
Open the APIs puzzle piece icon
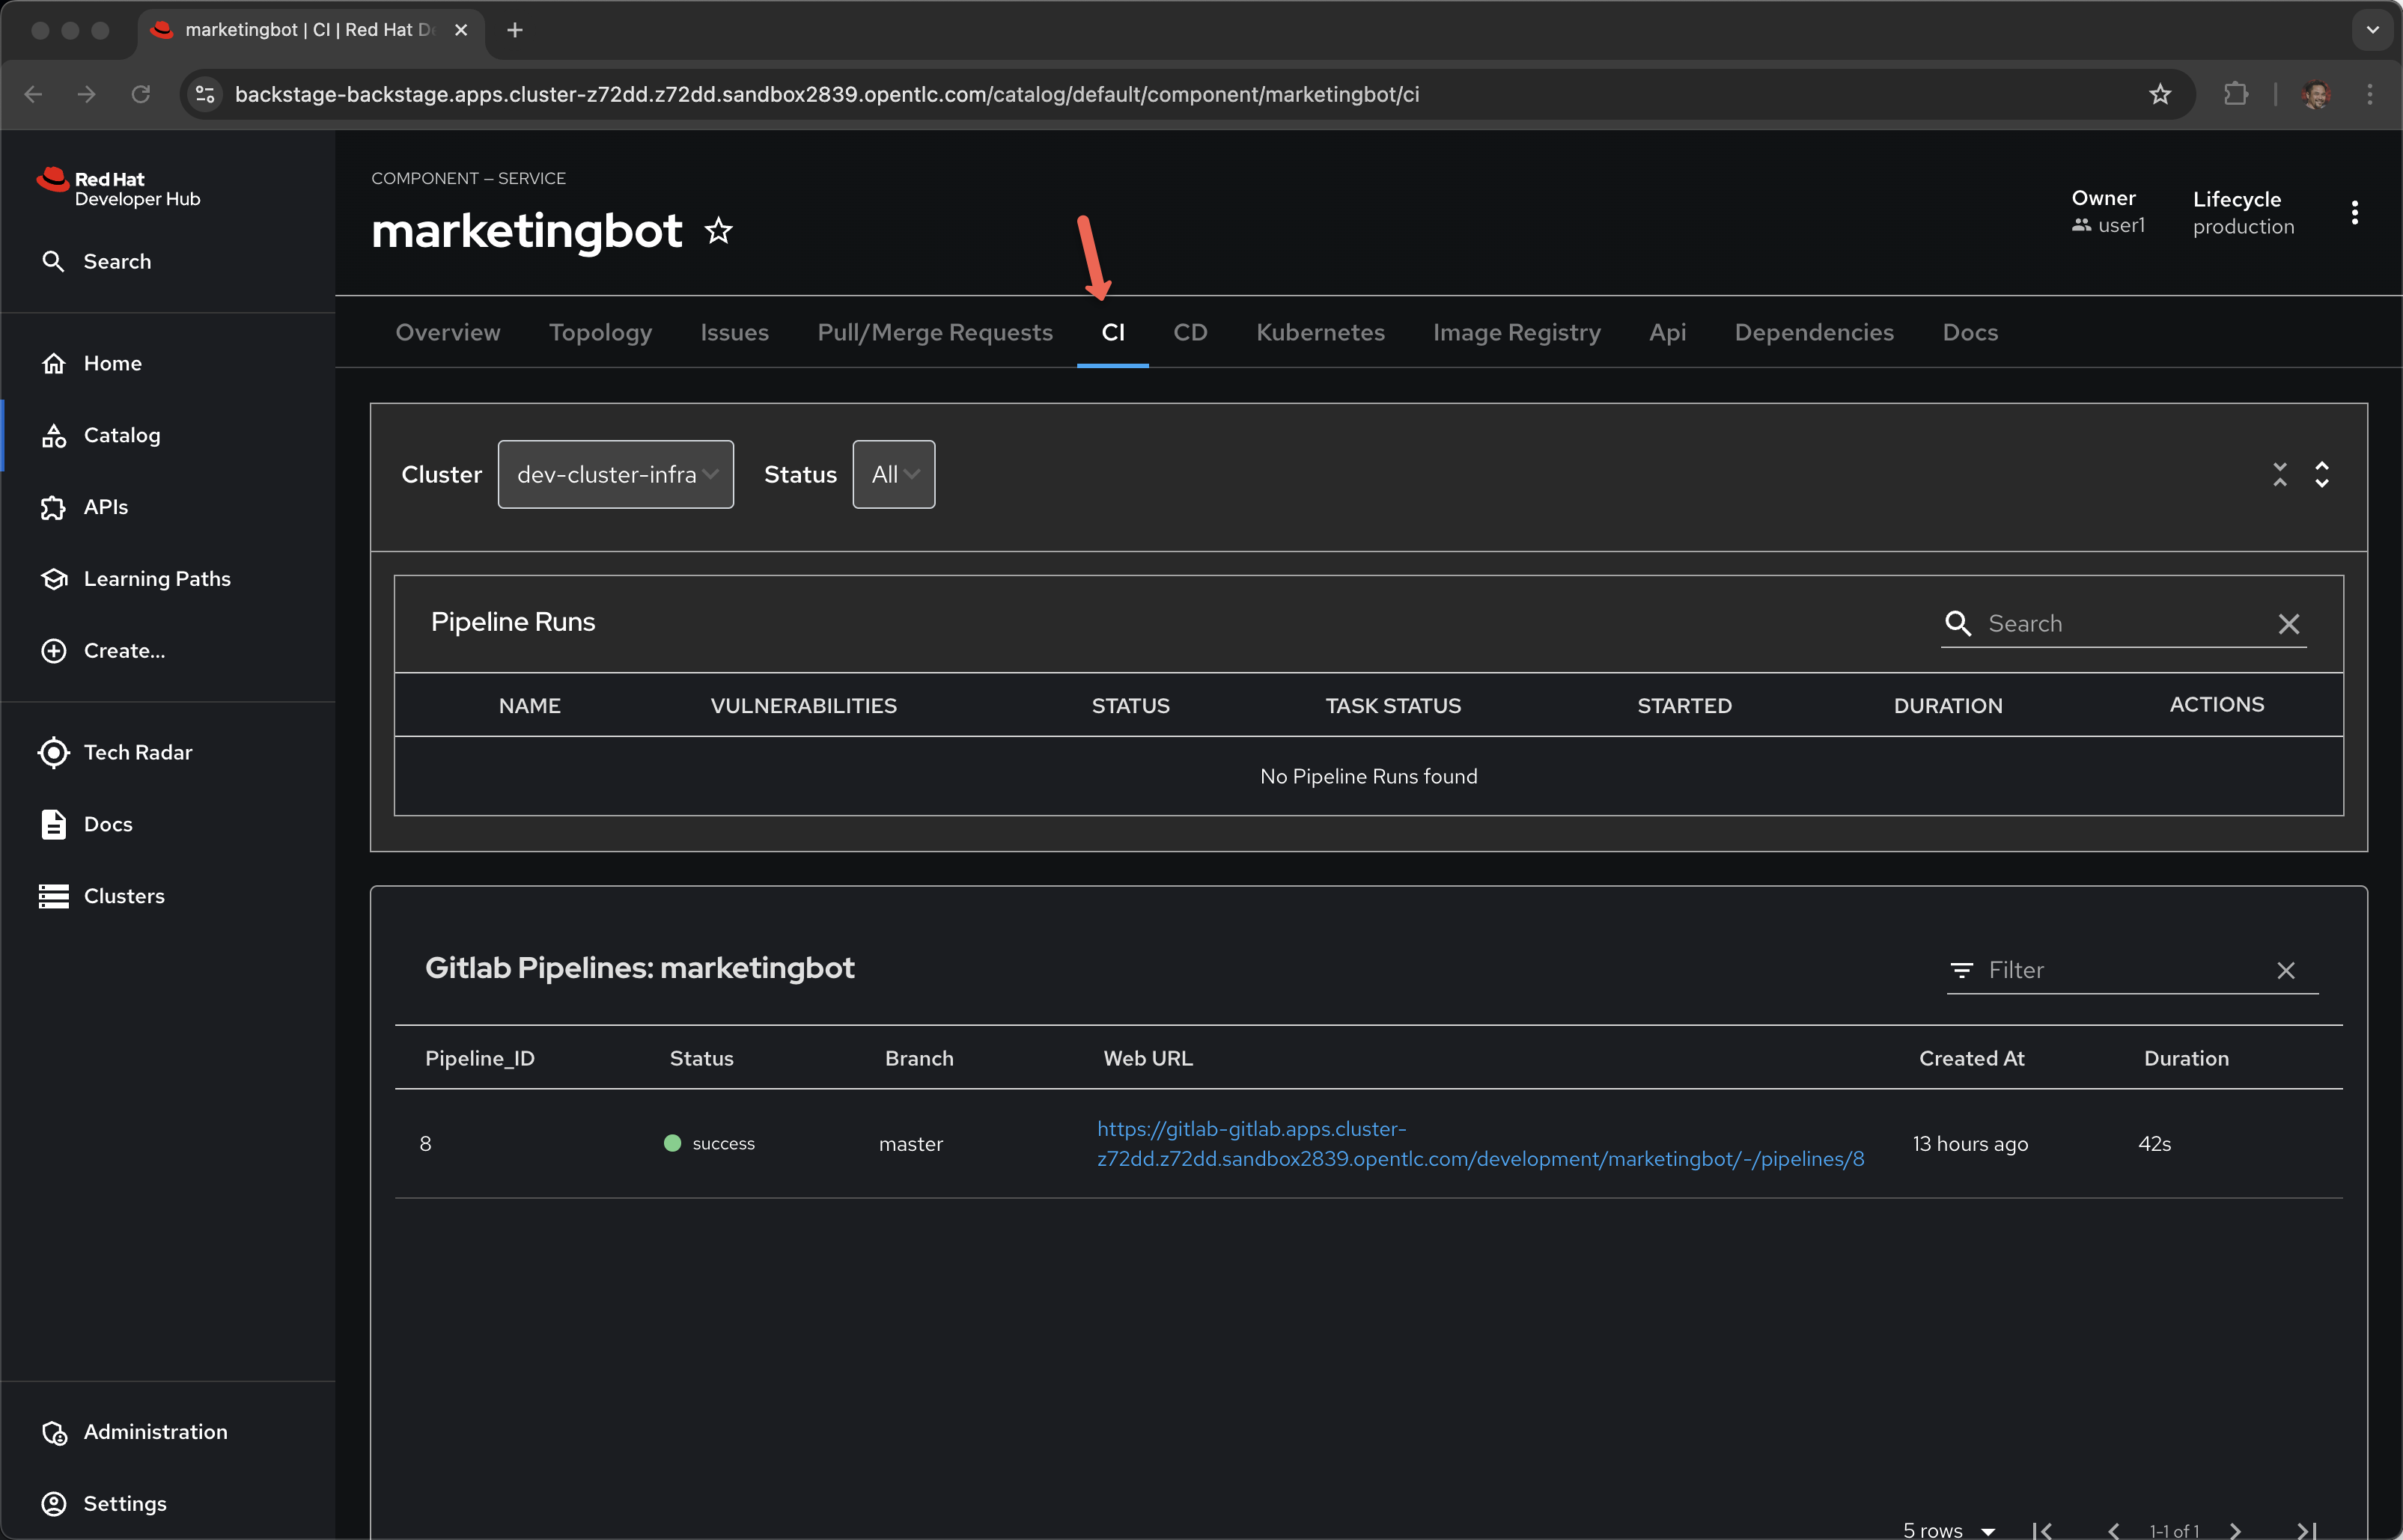[x=54, y=507]
